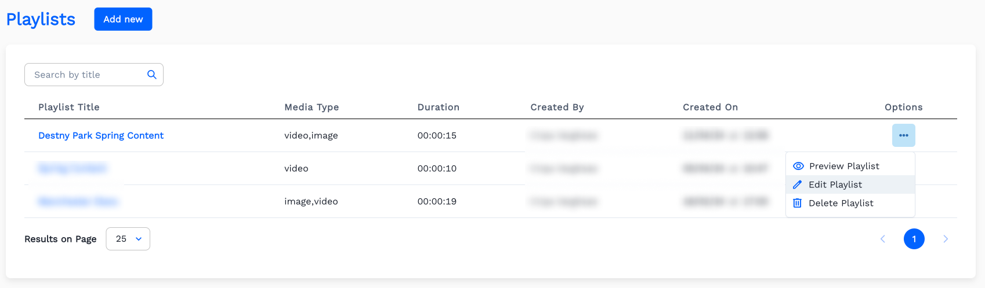
Task: Open the blurred playlist with 00:00:19 duration
Action: [78, 201]
